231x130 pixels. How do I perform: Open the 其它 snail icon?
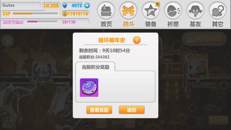pyautogui.click(x=217, y=11)
